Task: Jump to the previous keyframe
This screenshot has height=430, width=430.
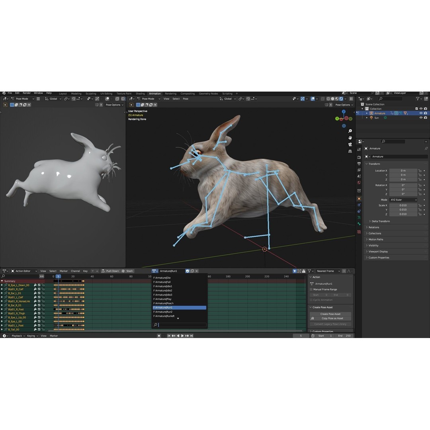Action: [173, 336]
